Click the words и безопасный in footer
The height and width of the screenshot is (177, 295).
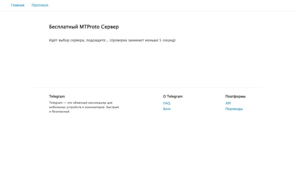(x=60, y=112)
